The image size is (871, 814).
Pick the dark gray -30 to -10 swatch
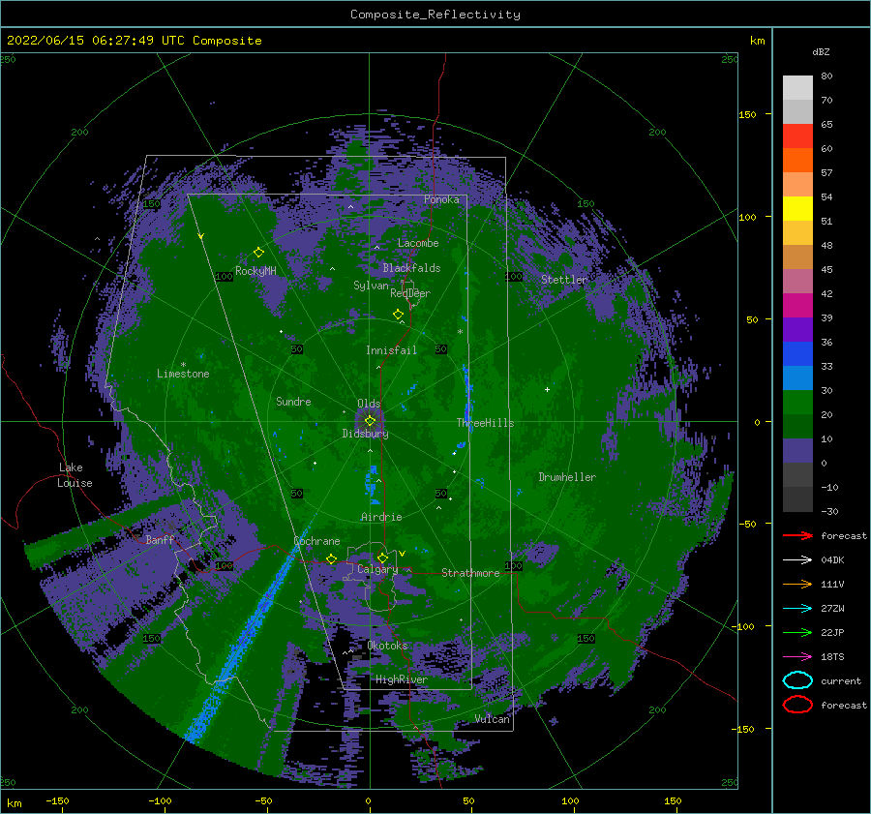(797, 499)
